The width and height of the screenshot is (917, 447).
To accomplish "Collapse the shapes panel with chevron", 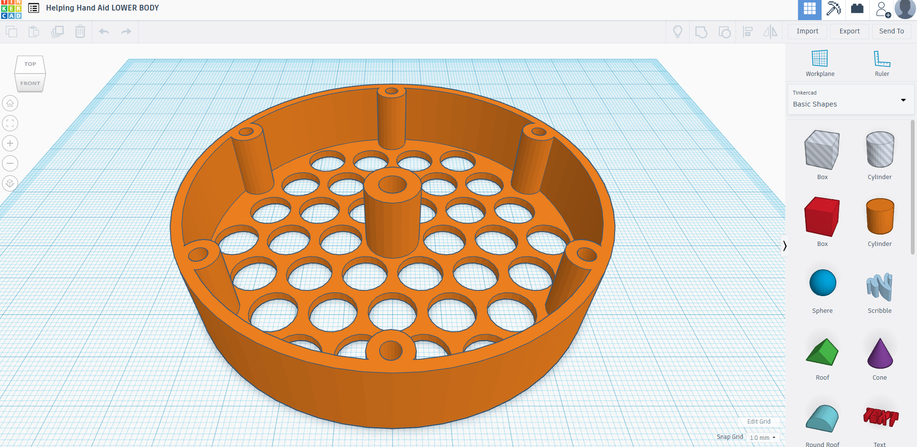I will click(x=784, y=246).
